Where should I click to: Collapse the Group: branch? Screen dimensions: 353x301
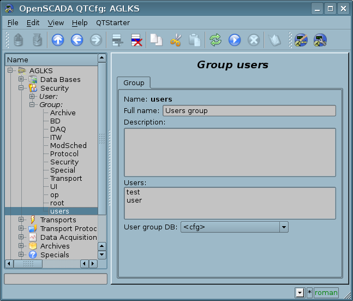coord(32,104)
